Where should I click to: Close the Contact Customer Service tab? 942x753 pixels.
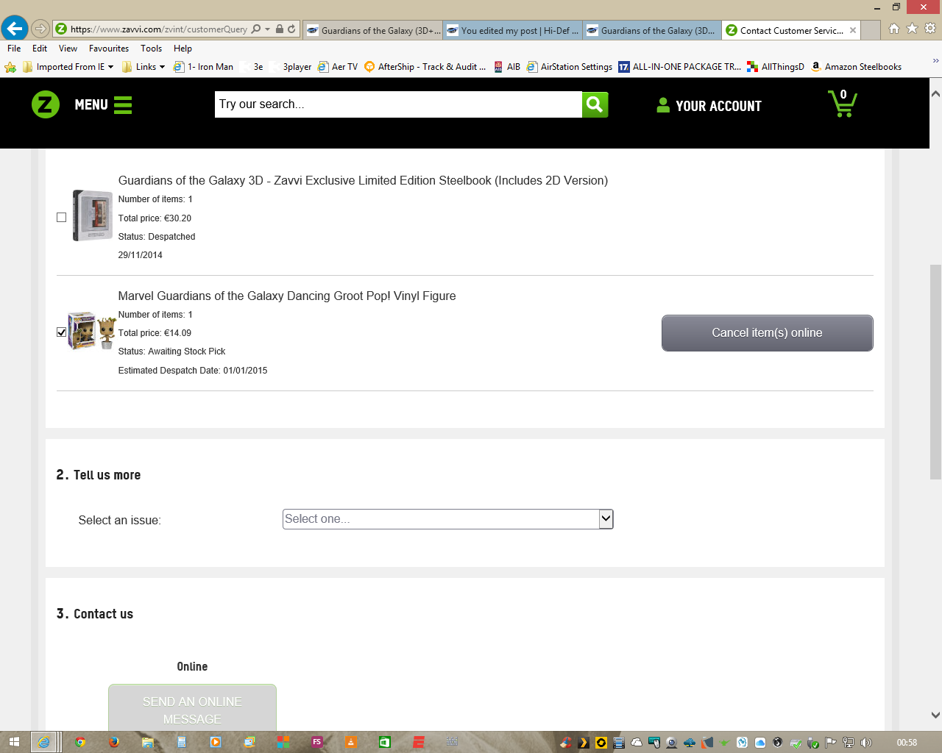click(853, 30)
